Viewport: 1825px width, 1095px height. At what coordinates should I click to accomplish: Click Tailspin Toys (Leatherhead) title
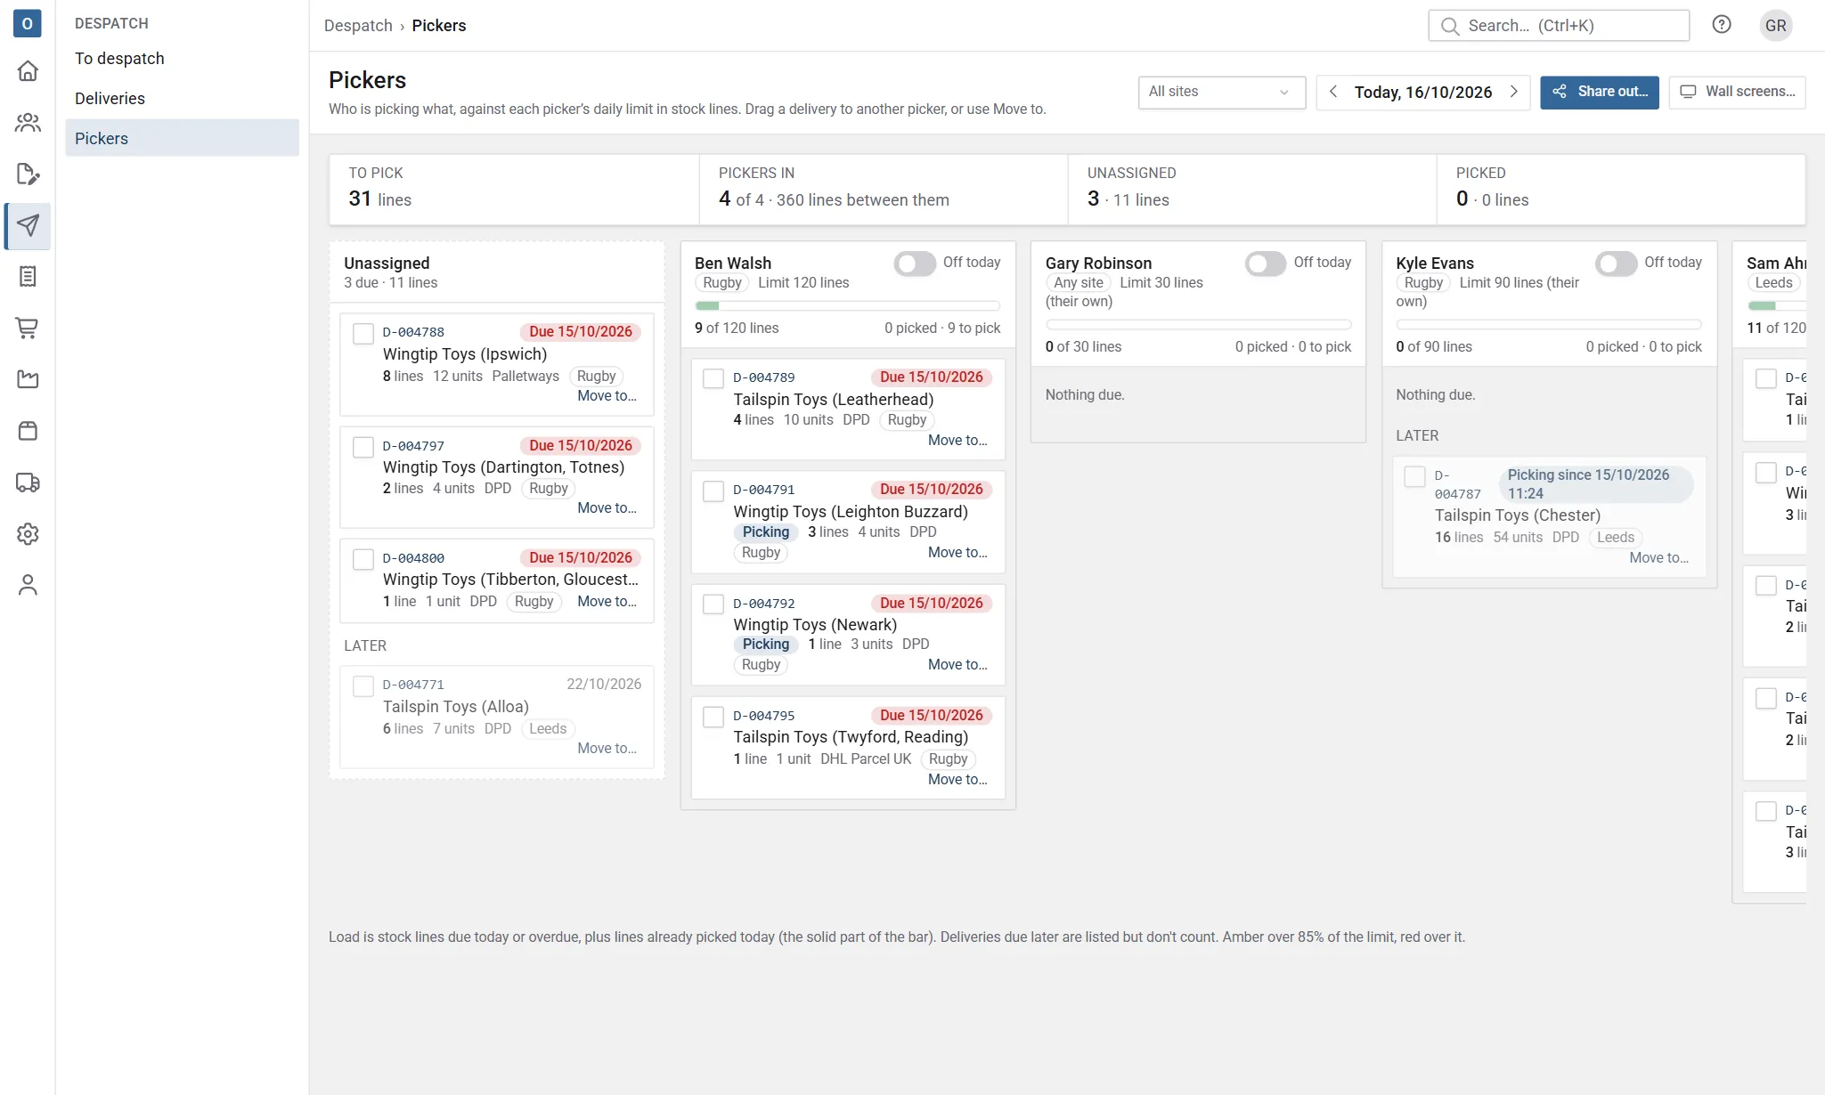(833, 400)
